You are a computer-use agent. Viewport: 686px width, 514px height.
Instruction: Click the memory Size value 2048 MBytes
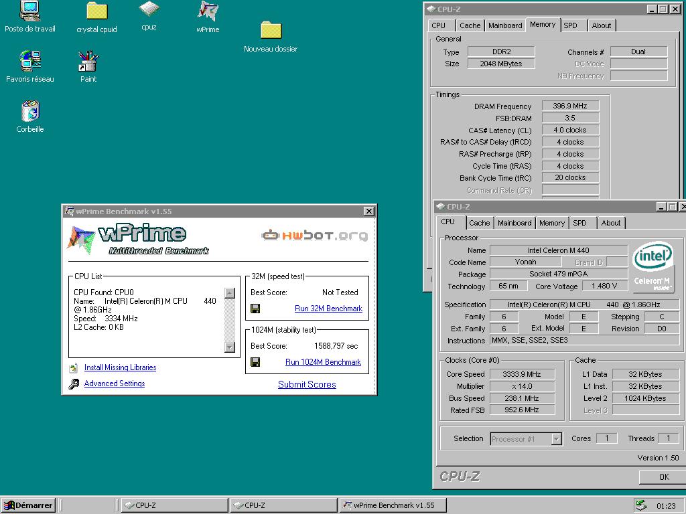coord(501,64)
